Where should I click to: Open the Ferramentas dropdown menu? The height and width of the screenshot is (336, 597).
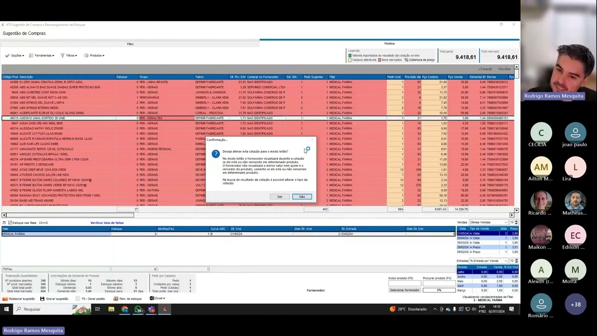point(42,56)
